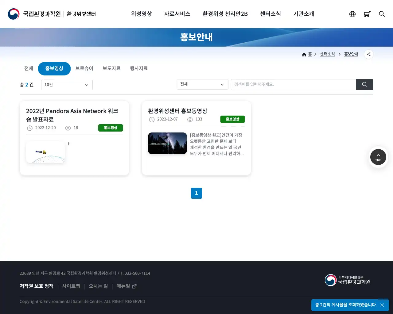Close the 총 2건 notification toast

382,305
